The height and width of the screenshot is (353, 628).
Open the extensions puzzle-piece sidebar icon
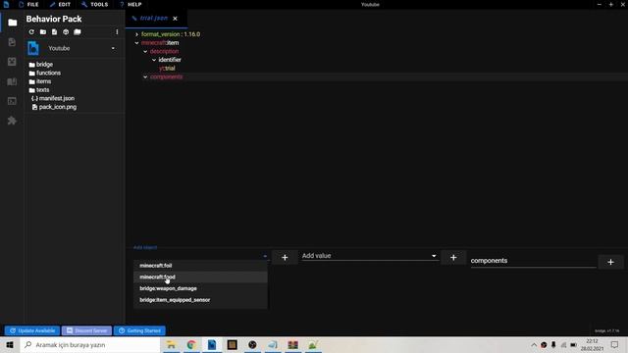[12, 121]
